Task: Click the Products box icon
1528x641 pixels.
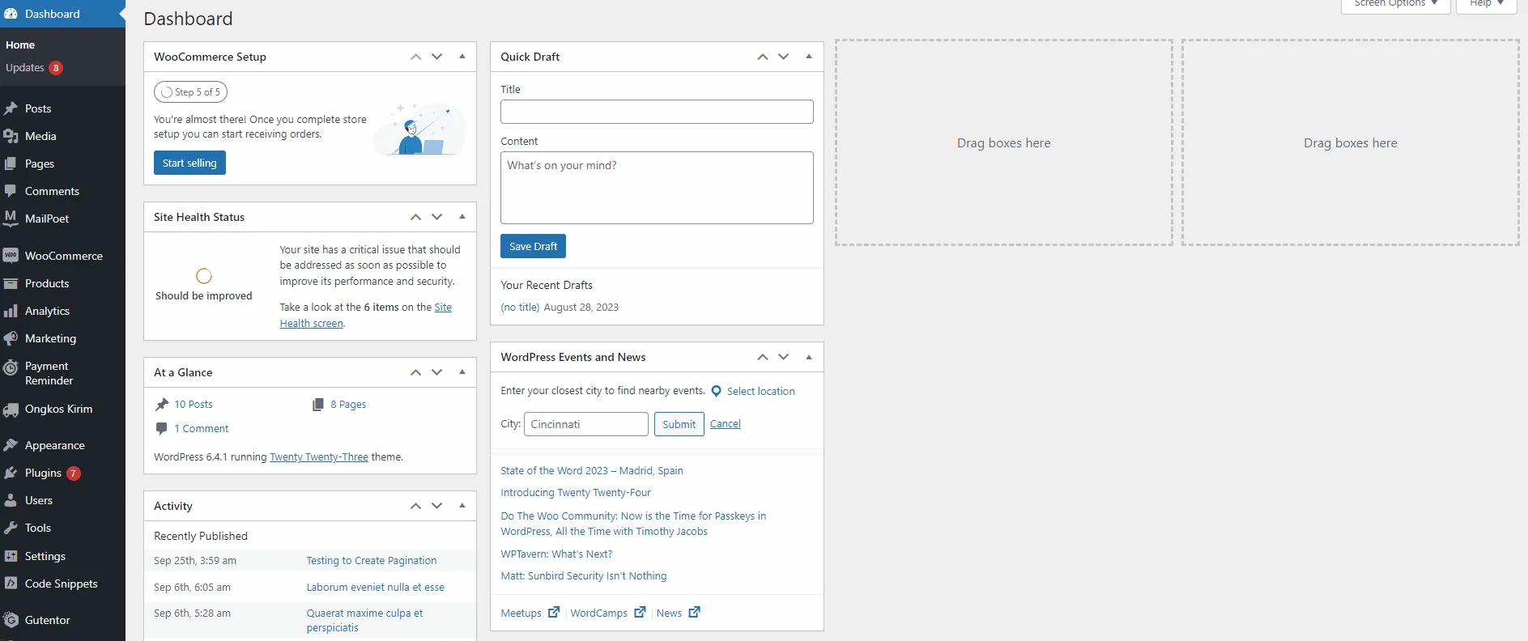Action: (x=11, y=283)
